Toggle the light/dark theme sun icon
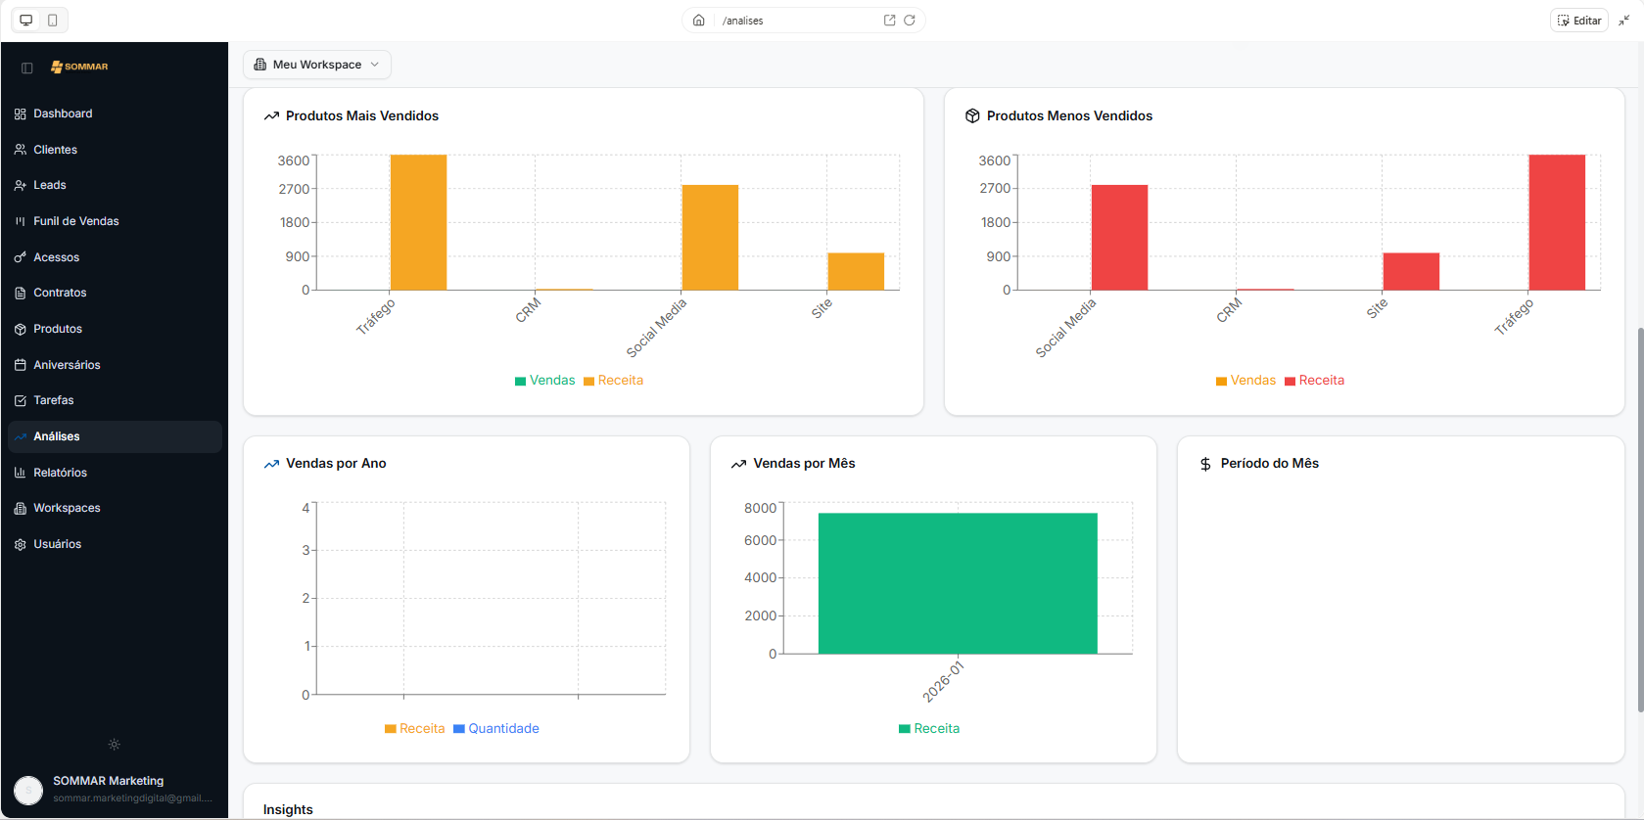This screenshot has height=820, width=1644. click(x=115, y=745)
